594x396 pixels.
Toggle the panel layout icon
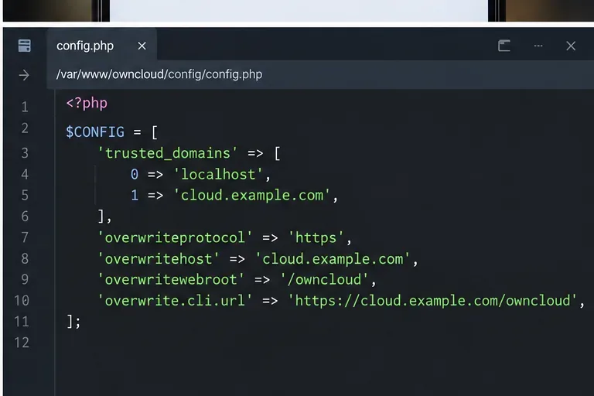point(504,46)
